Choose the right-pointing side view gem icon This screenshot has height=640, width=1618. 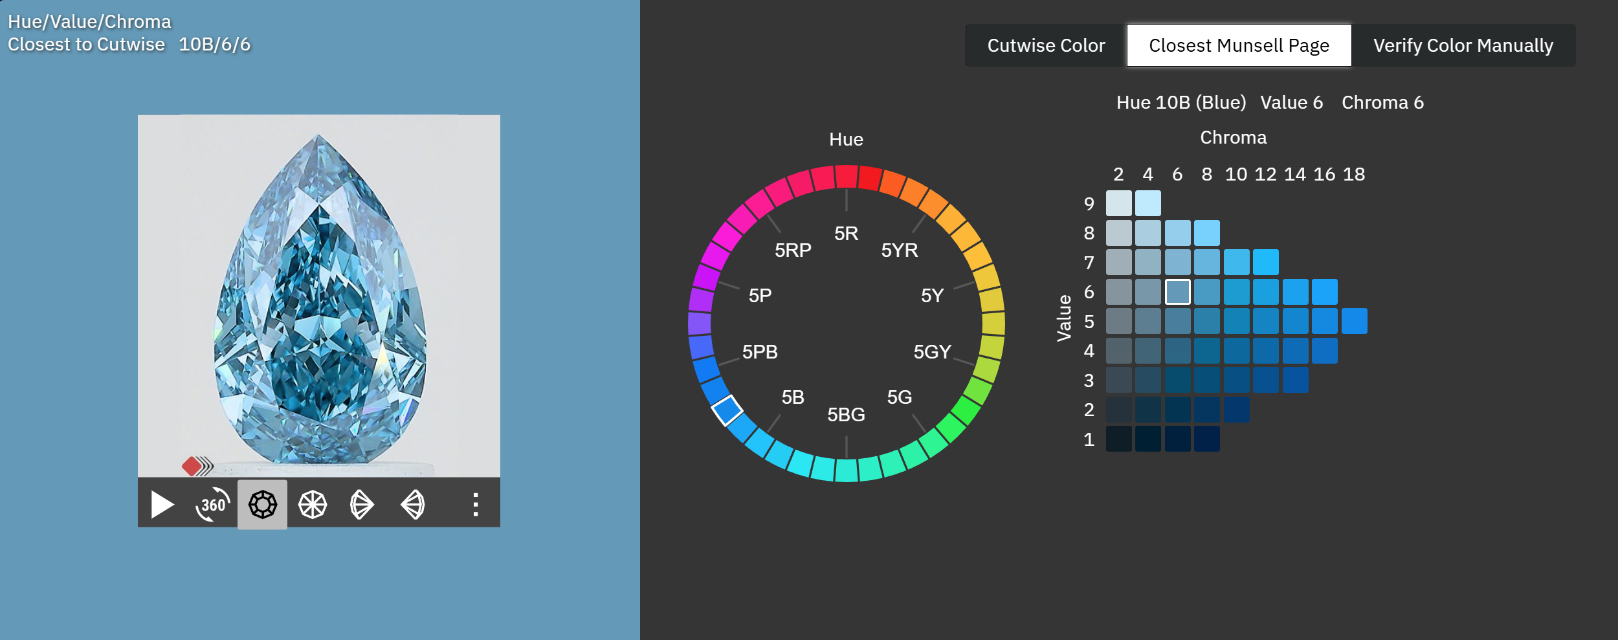click(x=362, y=505)
